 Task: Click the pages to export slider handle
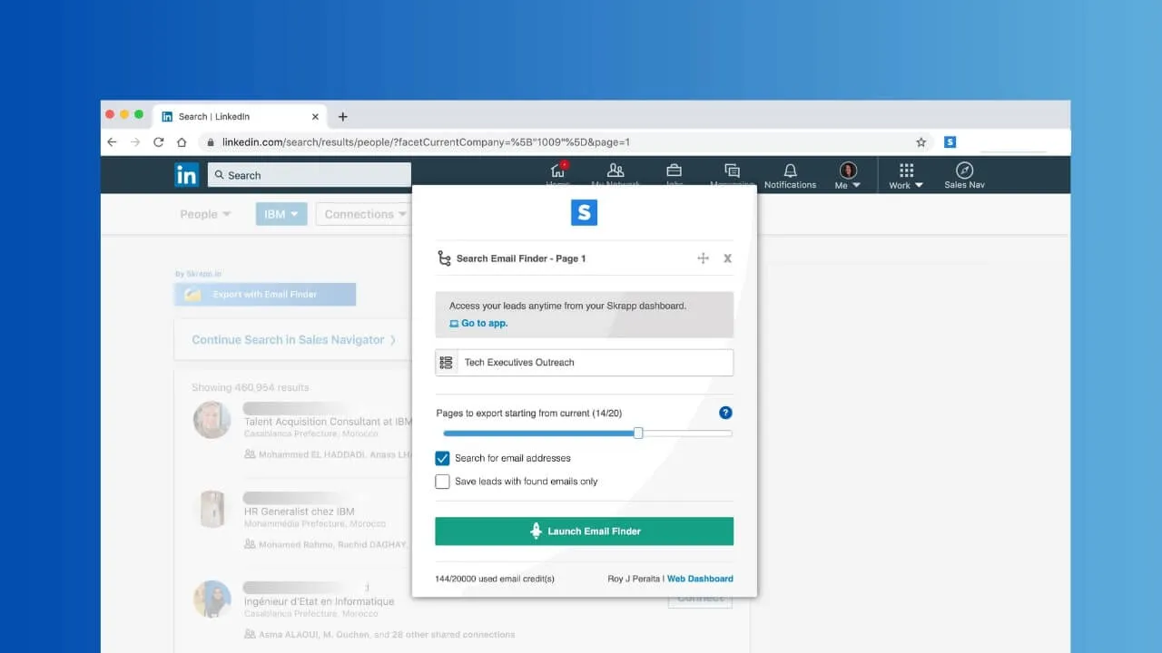pyautogui.click(x=638, y=434)
